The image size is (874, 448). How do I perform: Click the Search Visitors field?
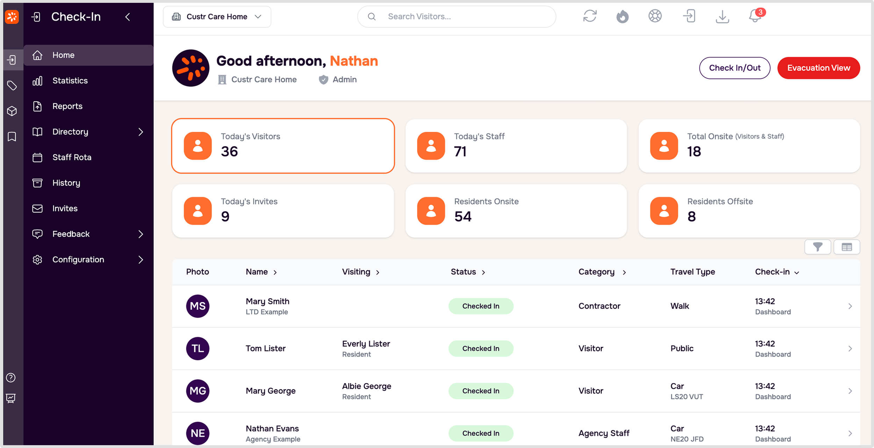[x=457, y=16]
